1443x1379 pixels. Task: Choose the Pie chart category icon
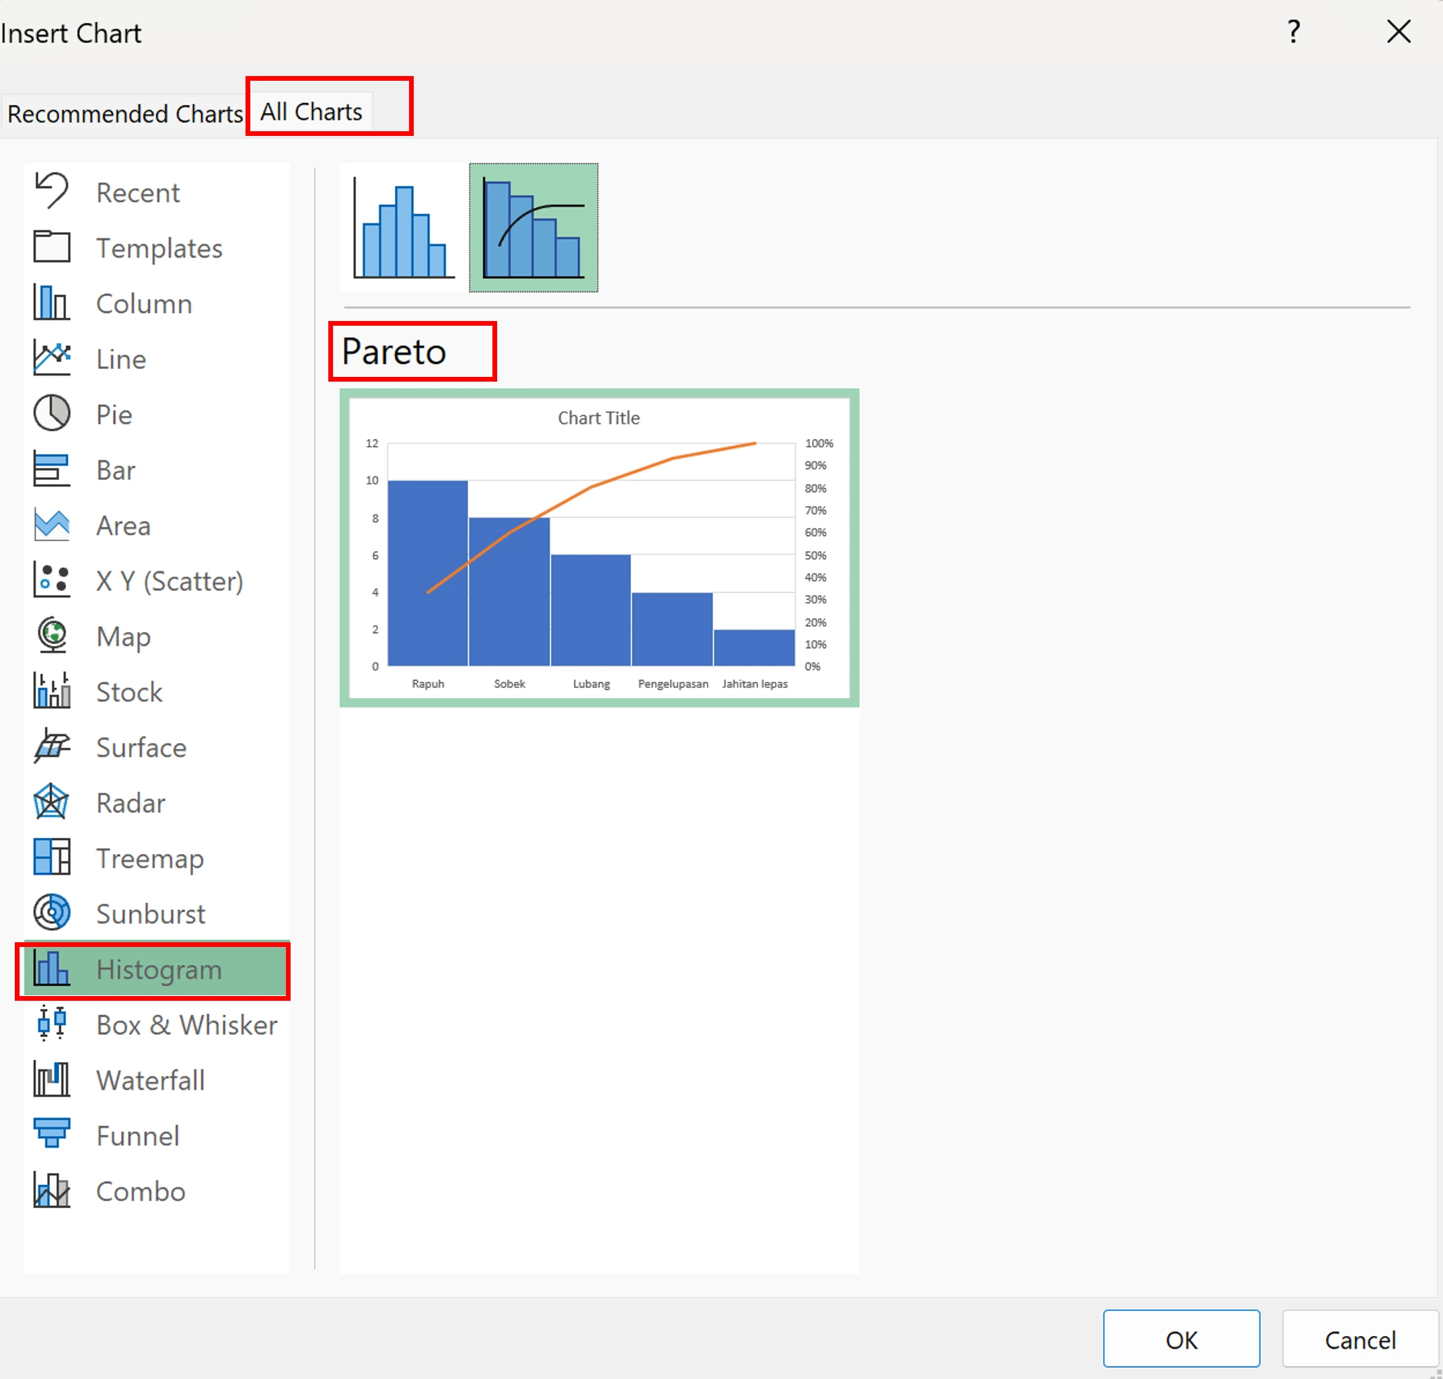pos(51,414)
